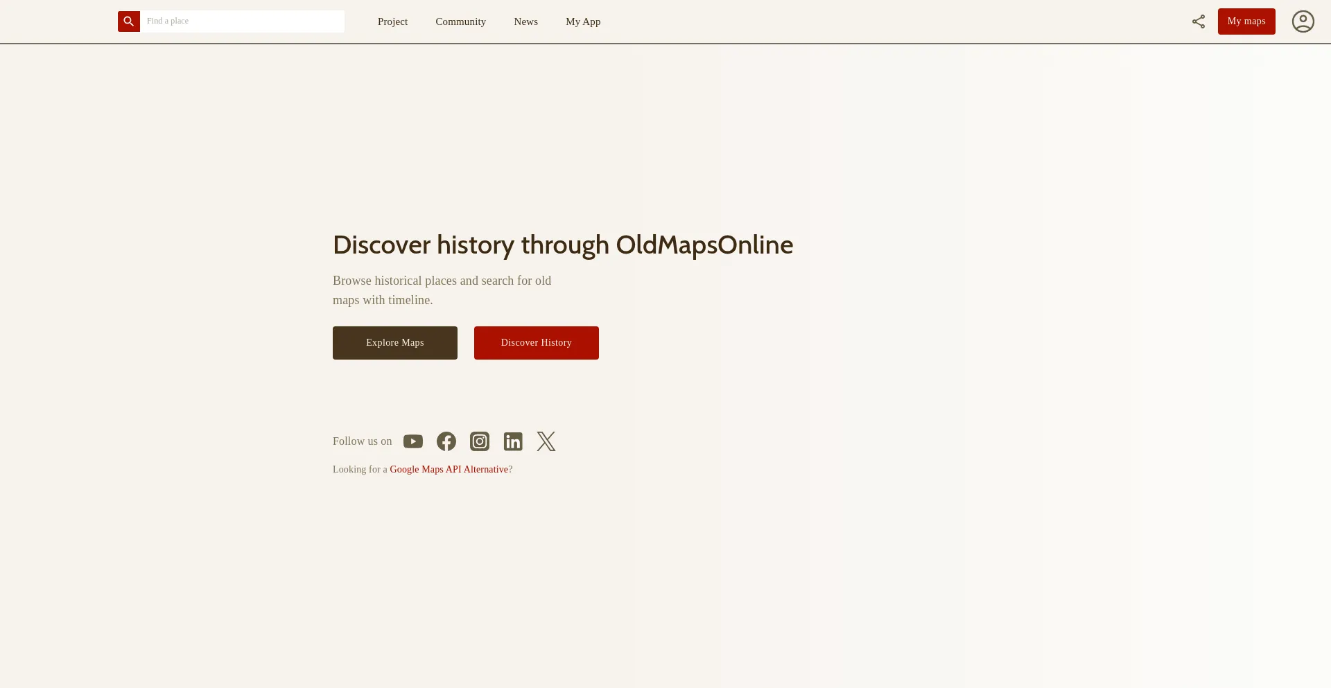Open the Facebook page icon
Screen dimensions: 1331x688
(446, 441)
